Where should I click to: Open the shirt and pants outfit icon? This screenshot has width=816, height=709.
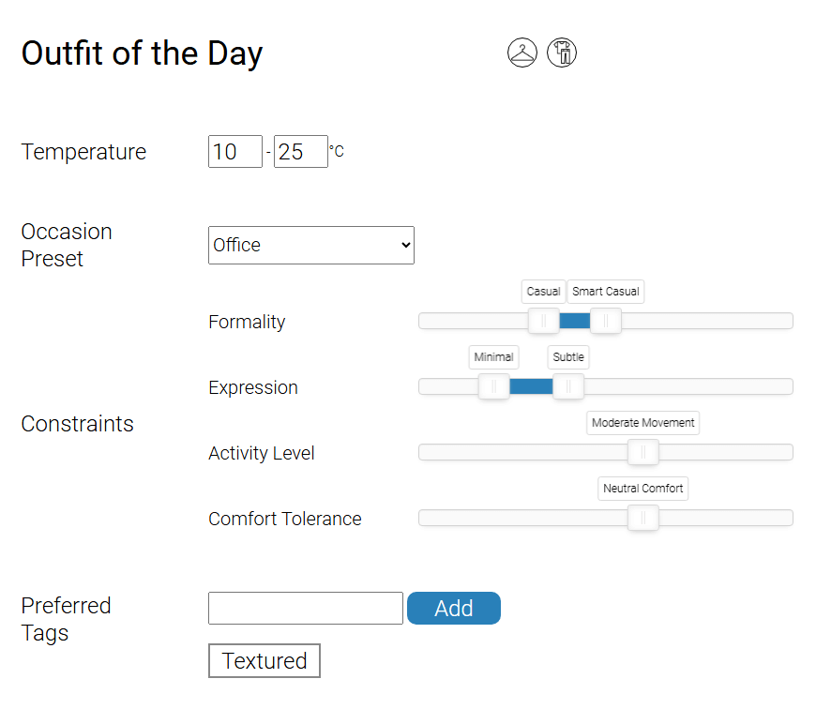pyautogui.click(x=561, y=53)
